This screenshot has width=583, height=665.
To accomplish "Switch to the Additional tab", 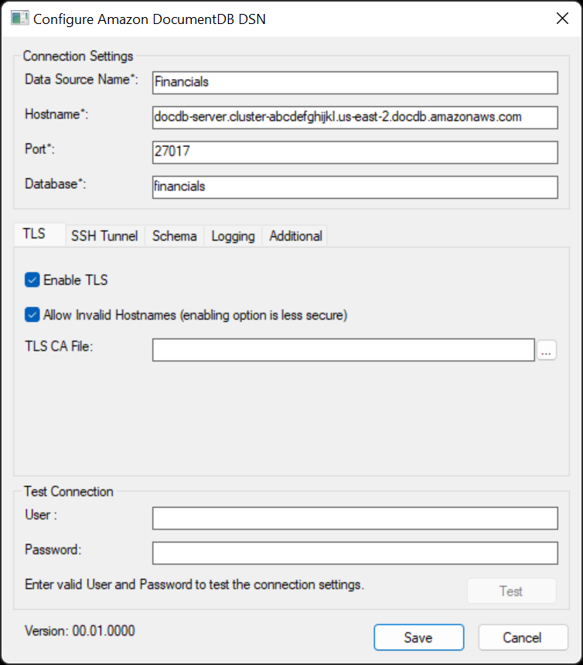I will click(295, 236).
